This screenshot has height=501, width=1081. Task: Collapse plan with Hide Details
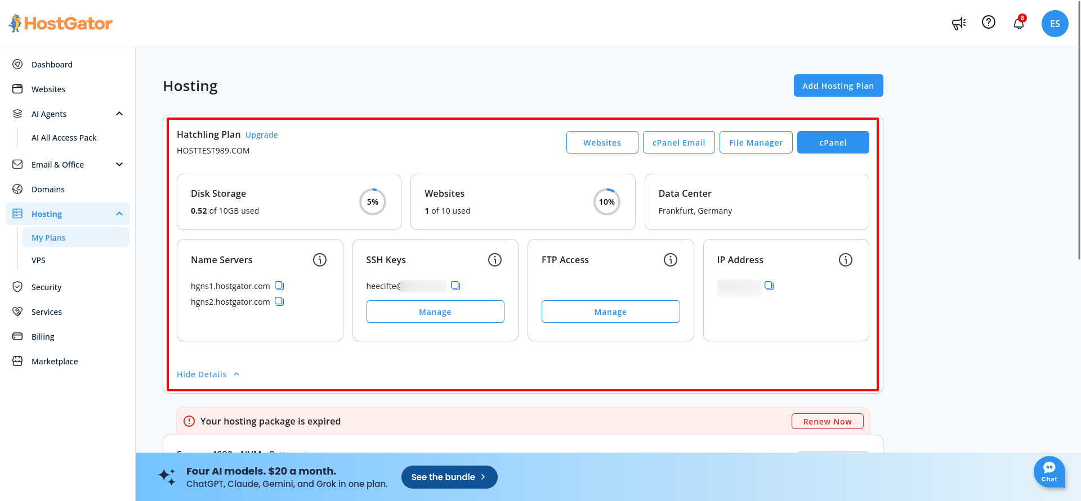208,374
